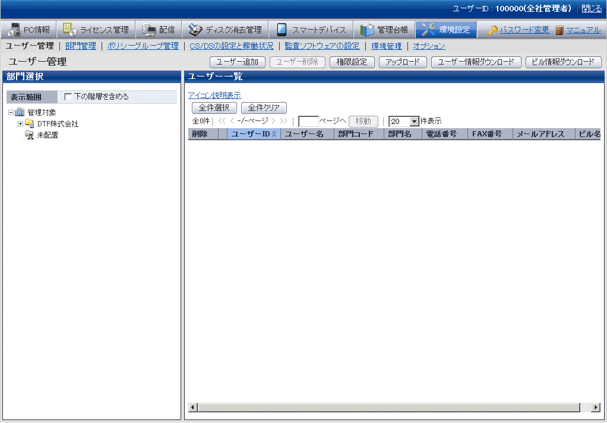Click アップロード button
The width and height of the screenshot is (607, 423).
click(x=403, y=62)
